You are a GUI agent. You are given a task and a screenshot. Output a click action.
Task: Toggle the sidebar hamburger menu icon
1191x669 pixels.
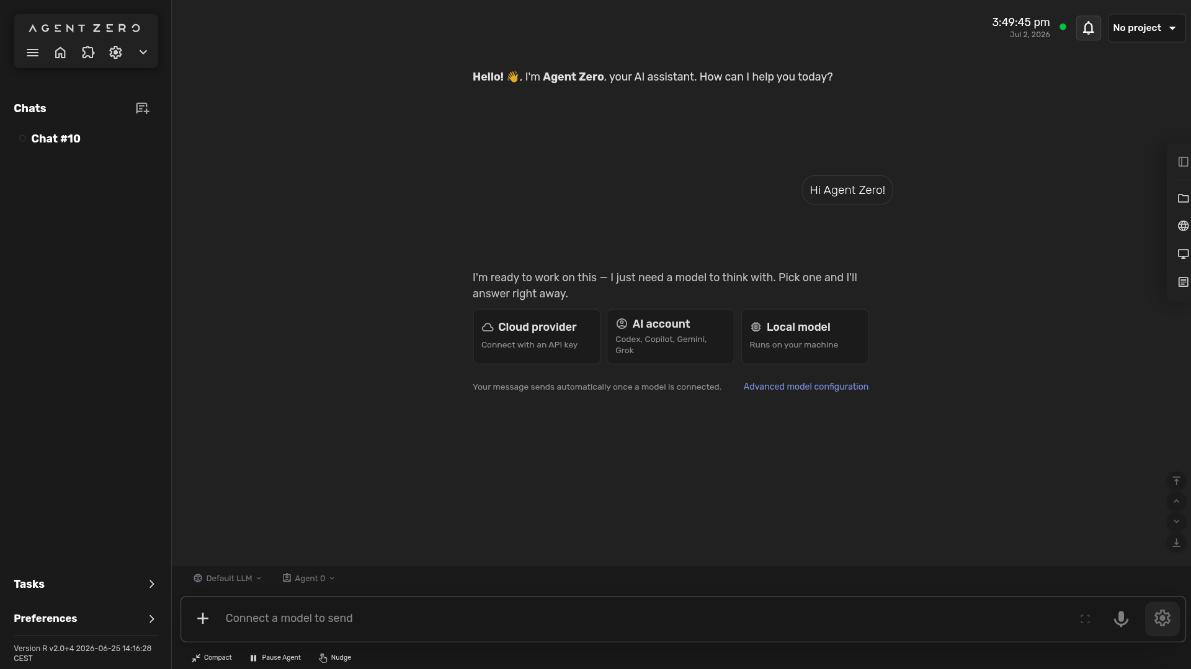(x=33, y=53)
